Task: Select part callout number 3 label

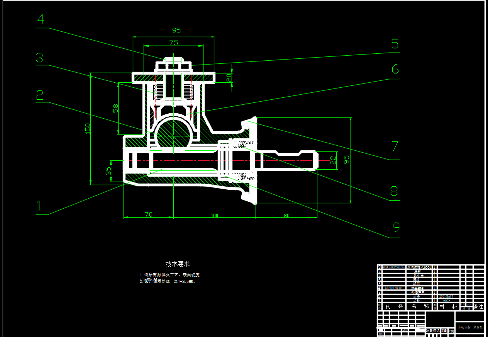Action: coord(39,58)
